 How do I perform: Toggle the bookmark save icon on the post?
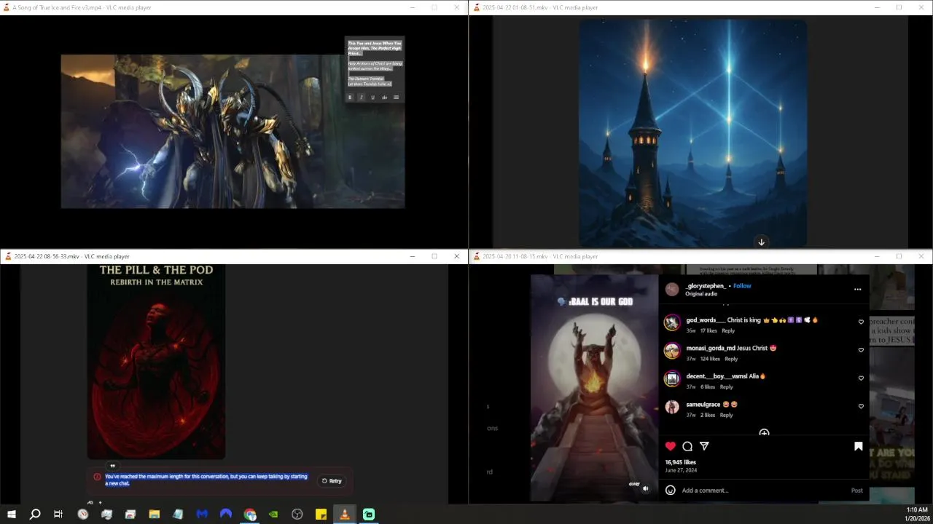pyautogui.click(x=859, y=446)
